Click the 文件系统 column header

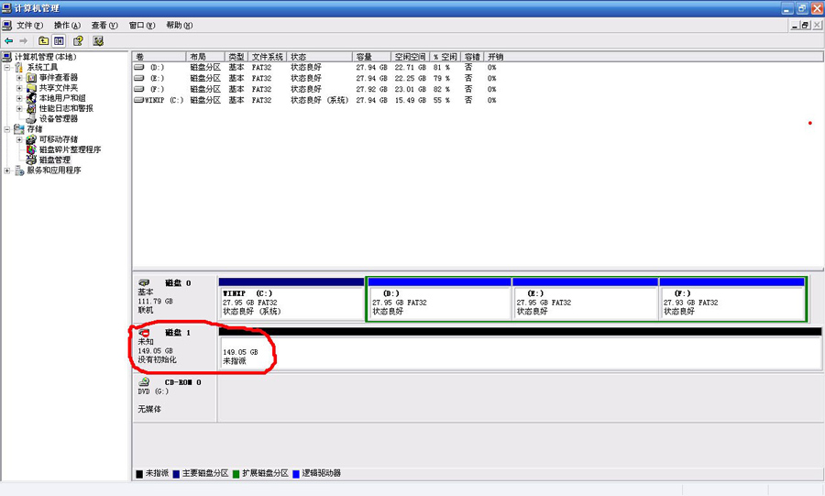[268, 57]
